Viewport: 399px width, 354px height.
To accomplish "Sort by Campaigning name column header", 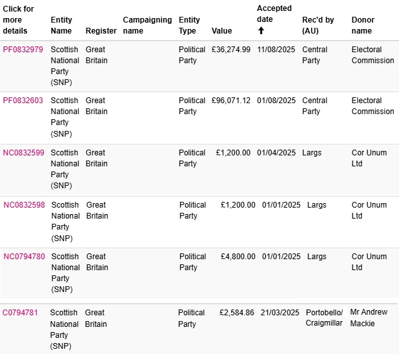I will point(147,25).
